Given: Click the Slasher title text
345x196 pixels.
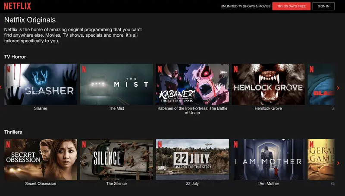Looking at the screenshot, I should (41, 108).
